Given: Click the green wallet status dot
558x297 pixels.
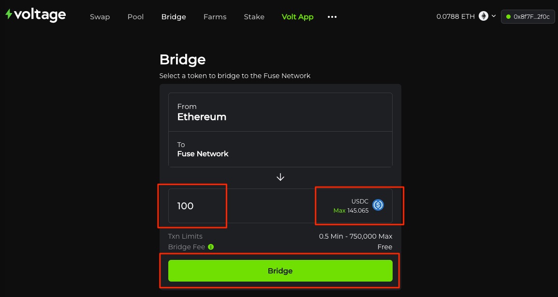Looking at the screenshot, I should 508,17.
